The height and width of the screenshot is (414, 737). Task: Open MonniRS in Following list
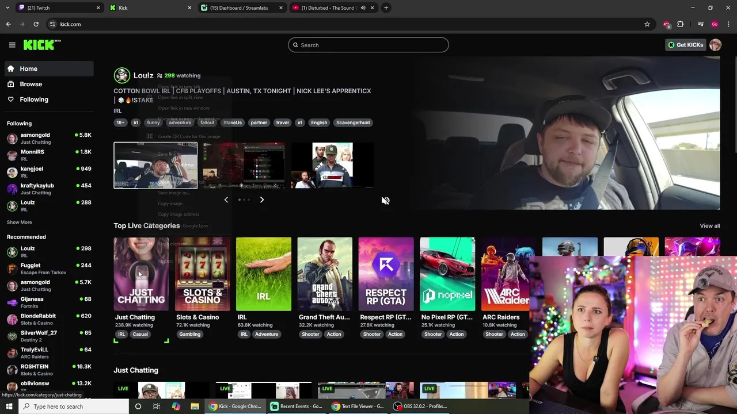point(48,155)
